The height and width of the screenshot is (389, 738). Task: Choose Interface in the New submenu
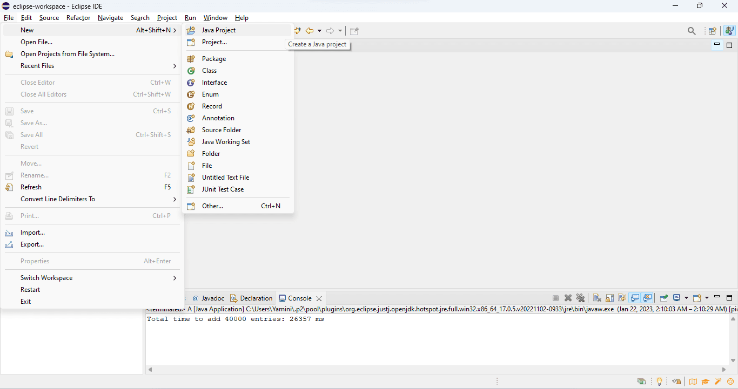[x=238, y=83]
